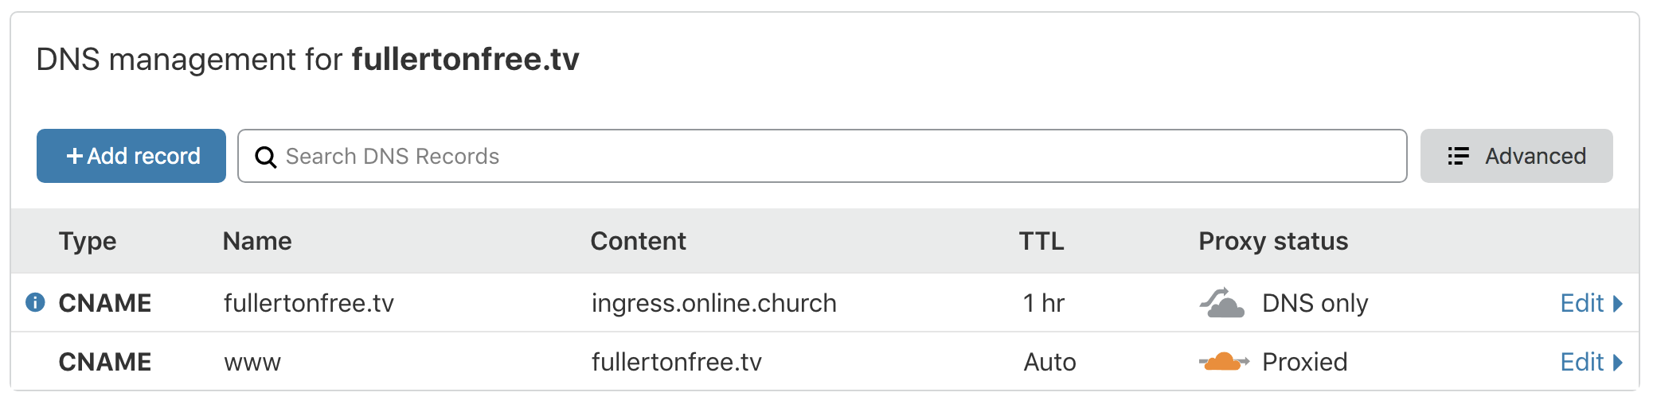Toggle DNS only proxy status label

[x=1315, y=303]
